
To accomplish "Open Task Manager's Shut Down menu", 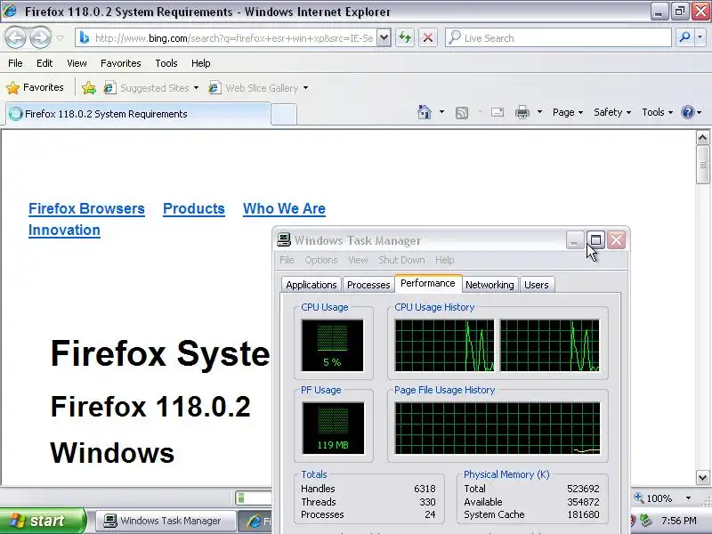I will pos(401,260).
